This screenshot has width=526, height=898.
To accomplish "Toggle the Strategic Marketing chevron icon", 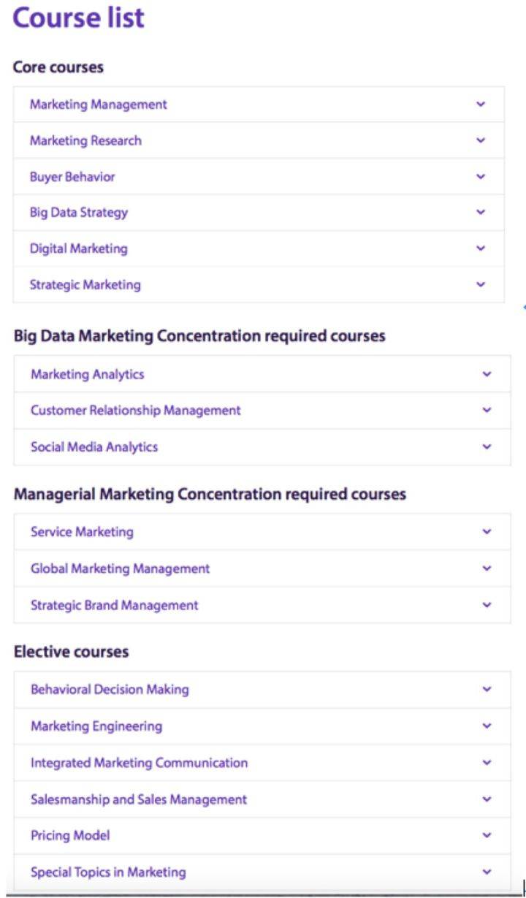I will [x=481, y=285].
